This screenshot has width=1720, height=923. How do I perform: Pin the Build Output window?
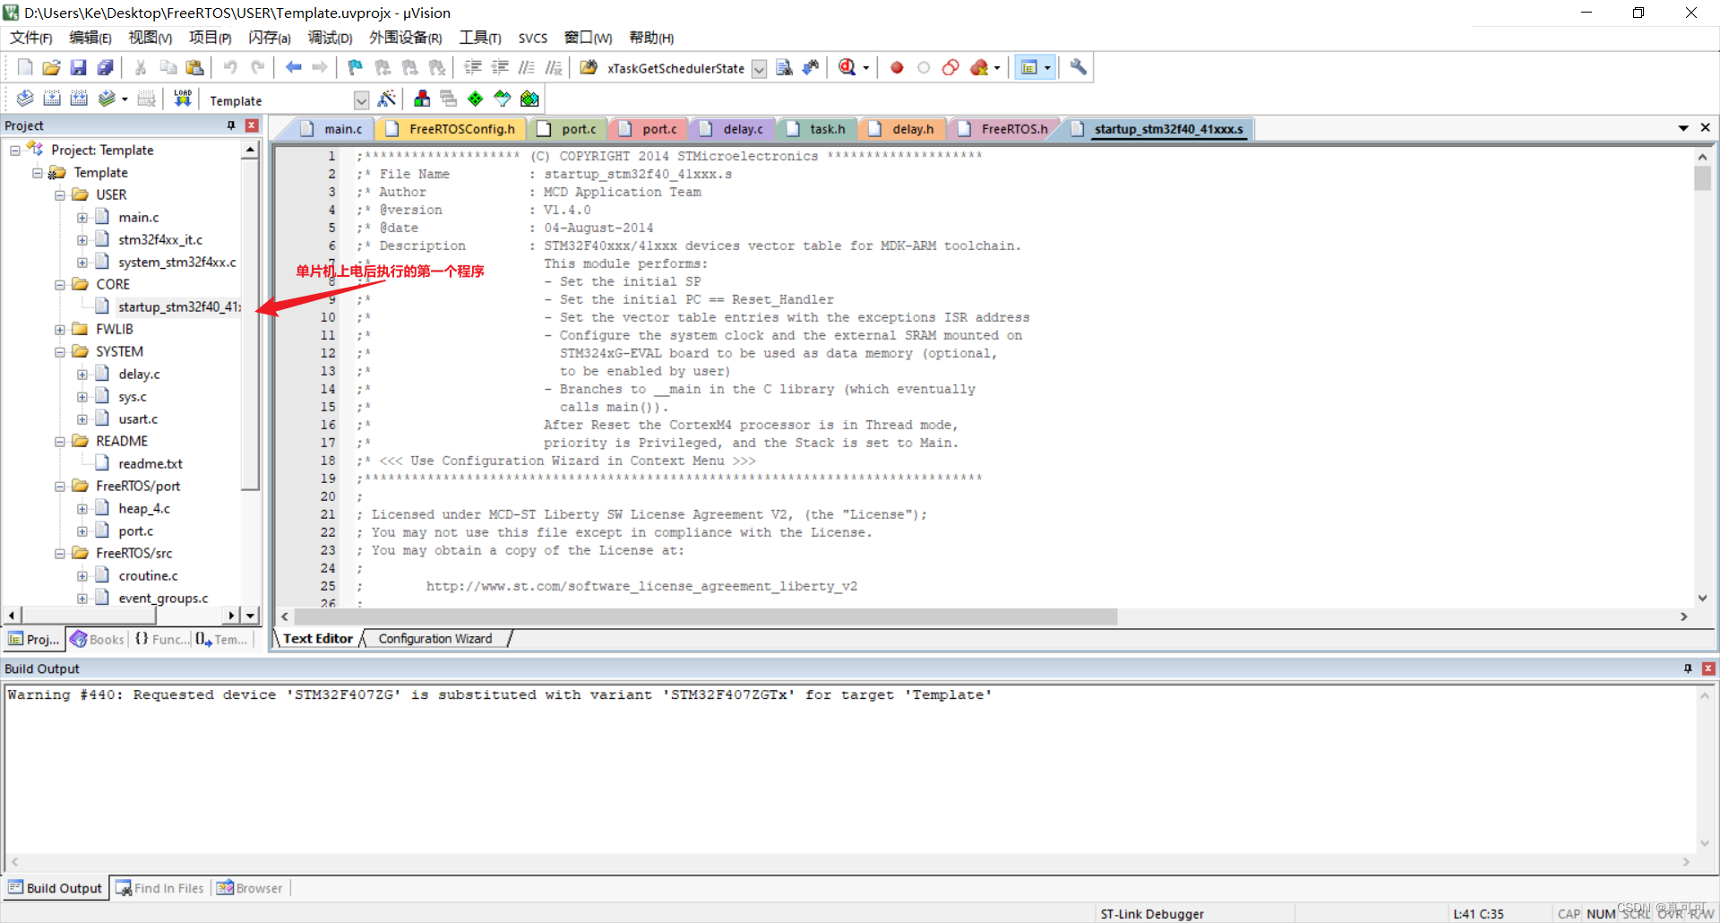[1688, 669]
